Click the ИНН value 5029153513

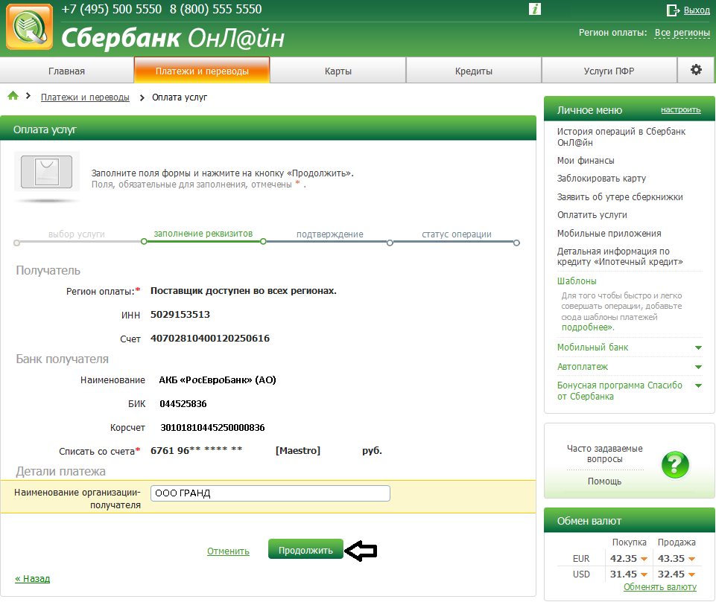pos(180,315)
